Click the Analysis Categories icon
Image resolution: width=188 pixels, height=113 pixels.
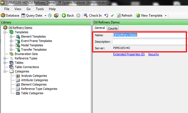[x=18, y=76]
